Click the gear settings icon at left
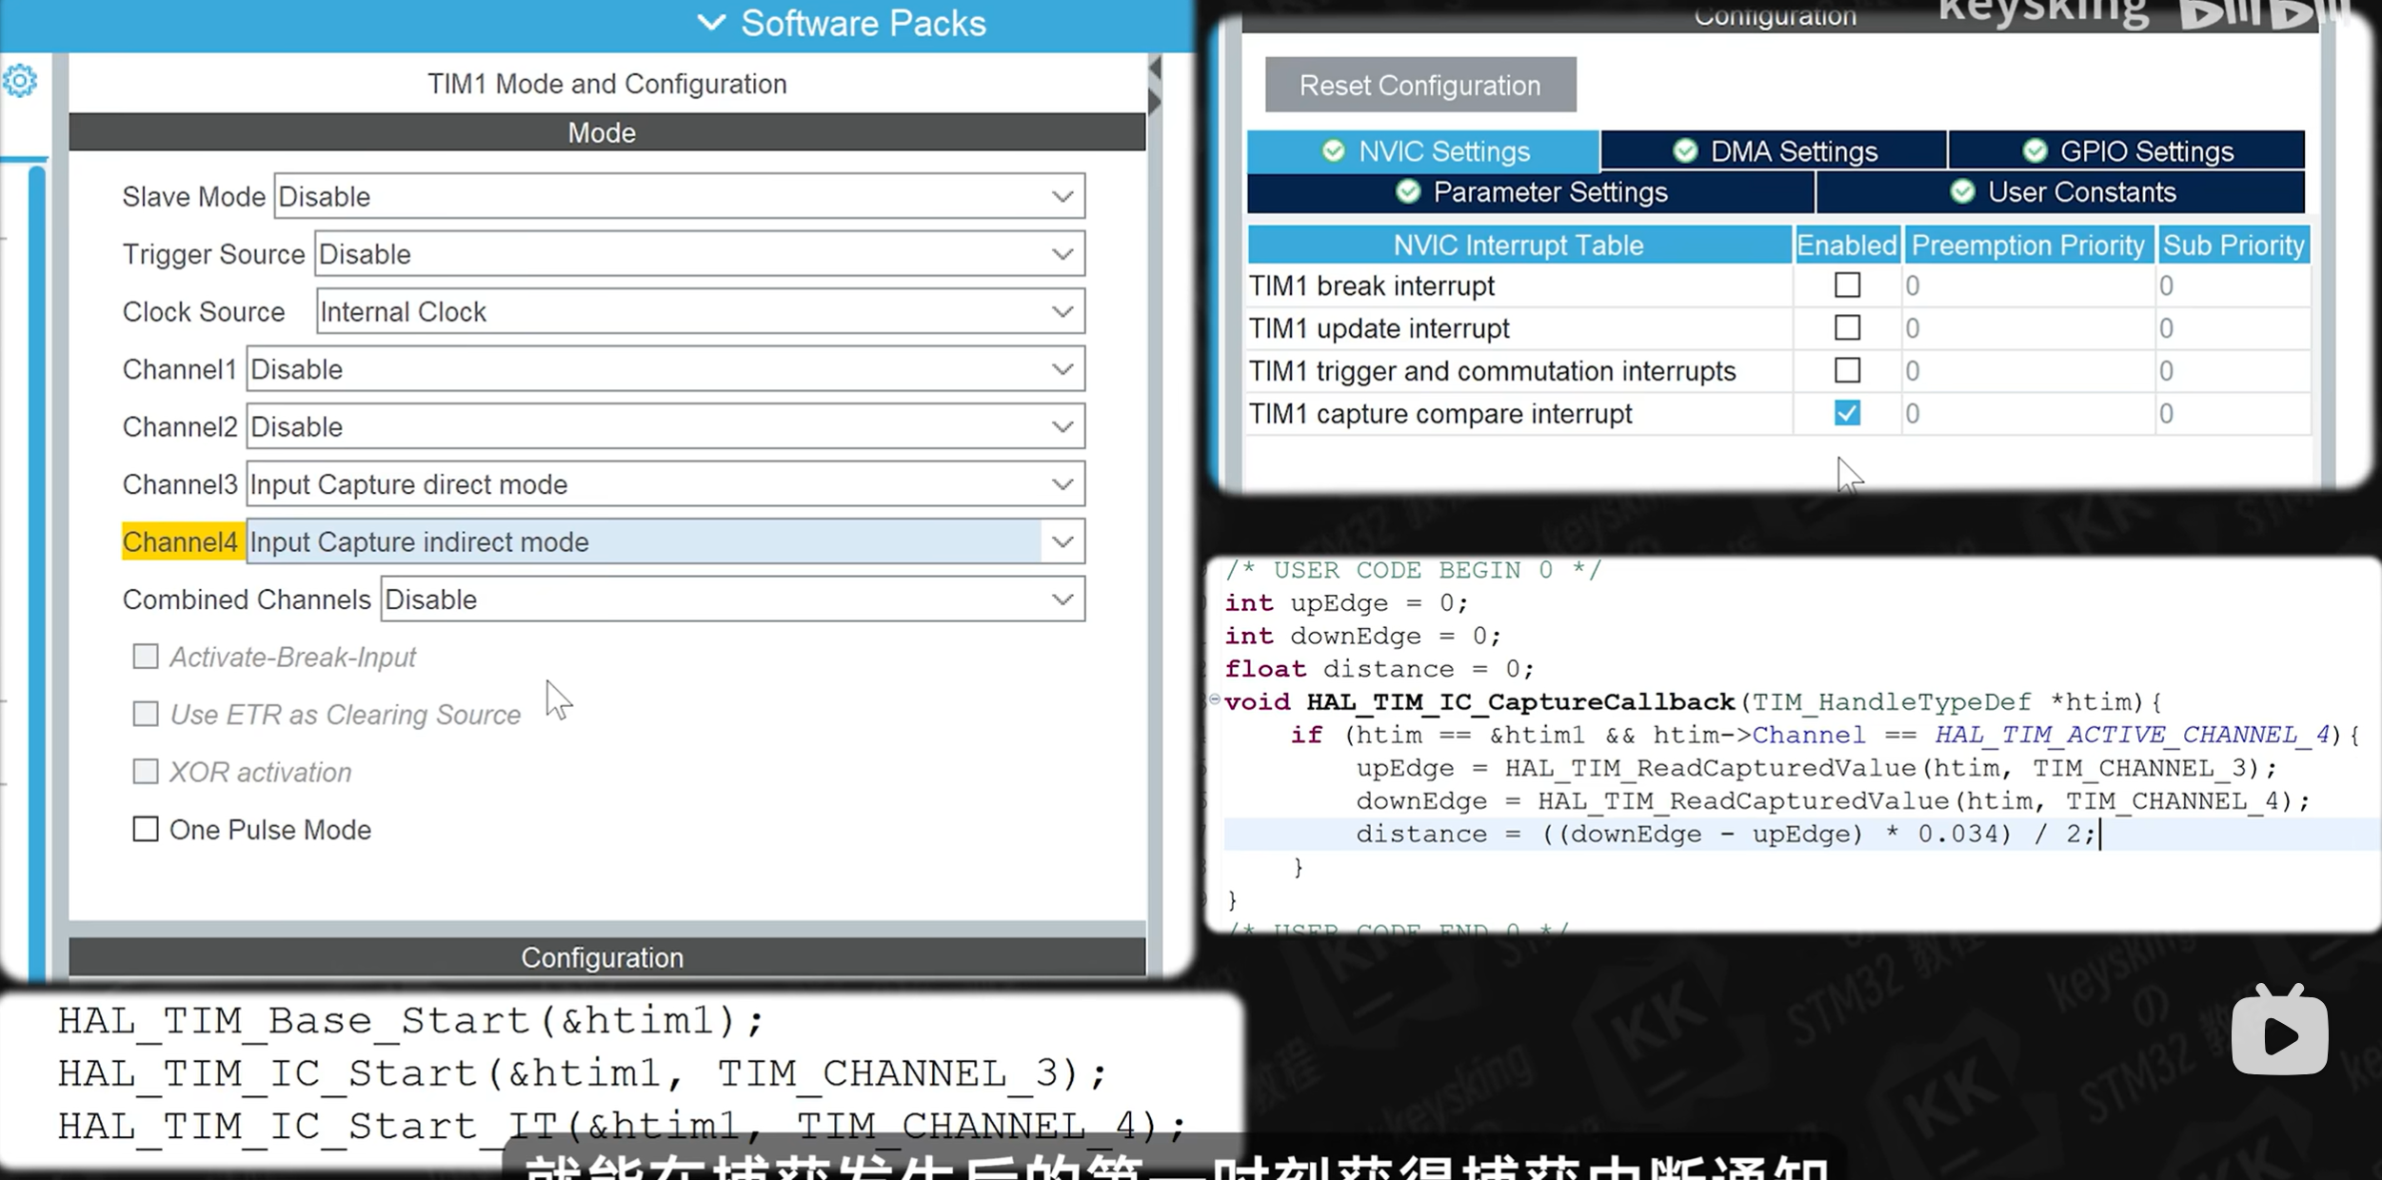The image size is (2382, 1180). point(20,81)
